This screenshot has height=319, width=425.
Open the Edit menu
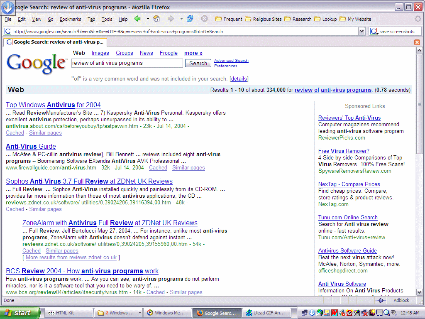(22, 19)
